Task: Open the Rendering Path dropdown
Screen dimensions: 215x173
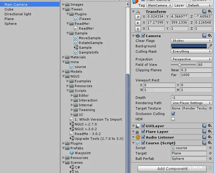Action: tap(191, 103)
